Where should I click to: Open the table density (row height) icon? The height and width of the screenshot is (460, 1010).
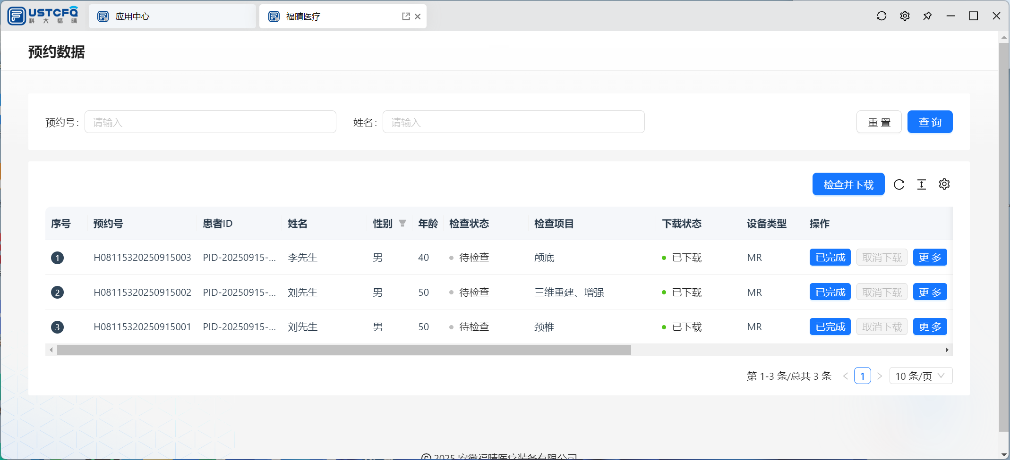(x=922, y=184)
